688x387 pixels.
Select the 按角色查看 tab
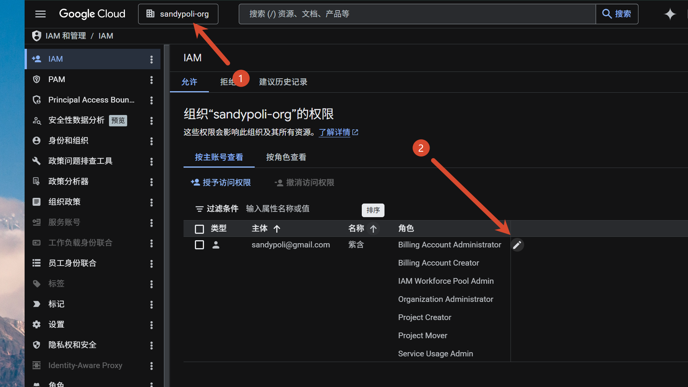pyautogui.click(x=286, y=157)
